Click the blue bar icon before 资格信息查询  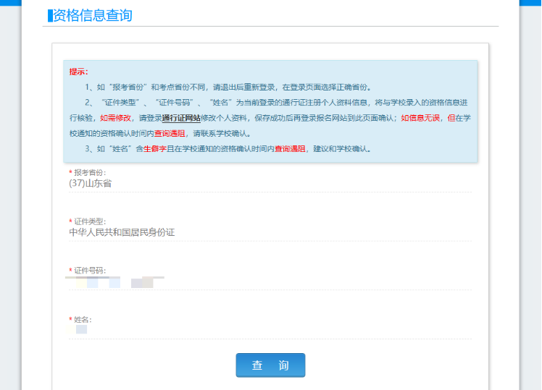[50, 15]
